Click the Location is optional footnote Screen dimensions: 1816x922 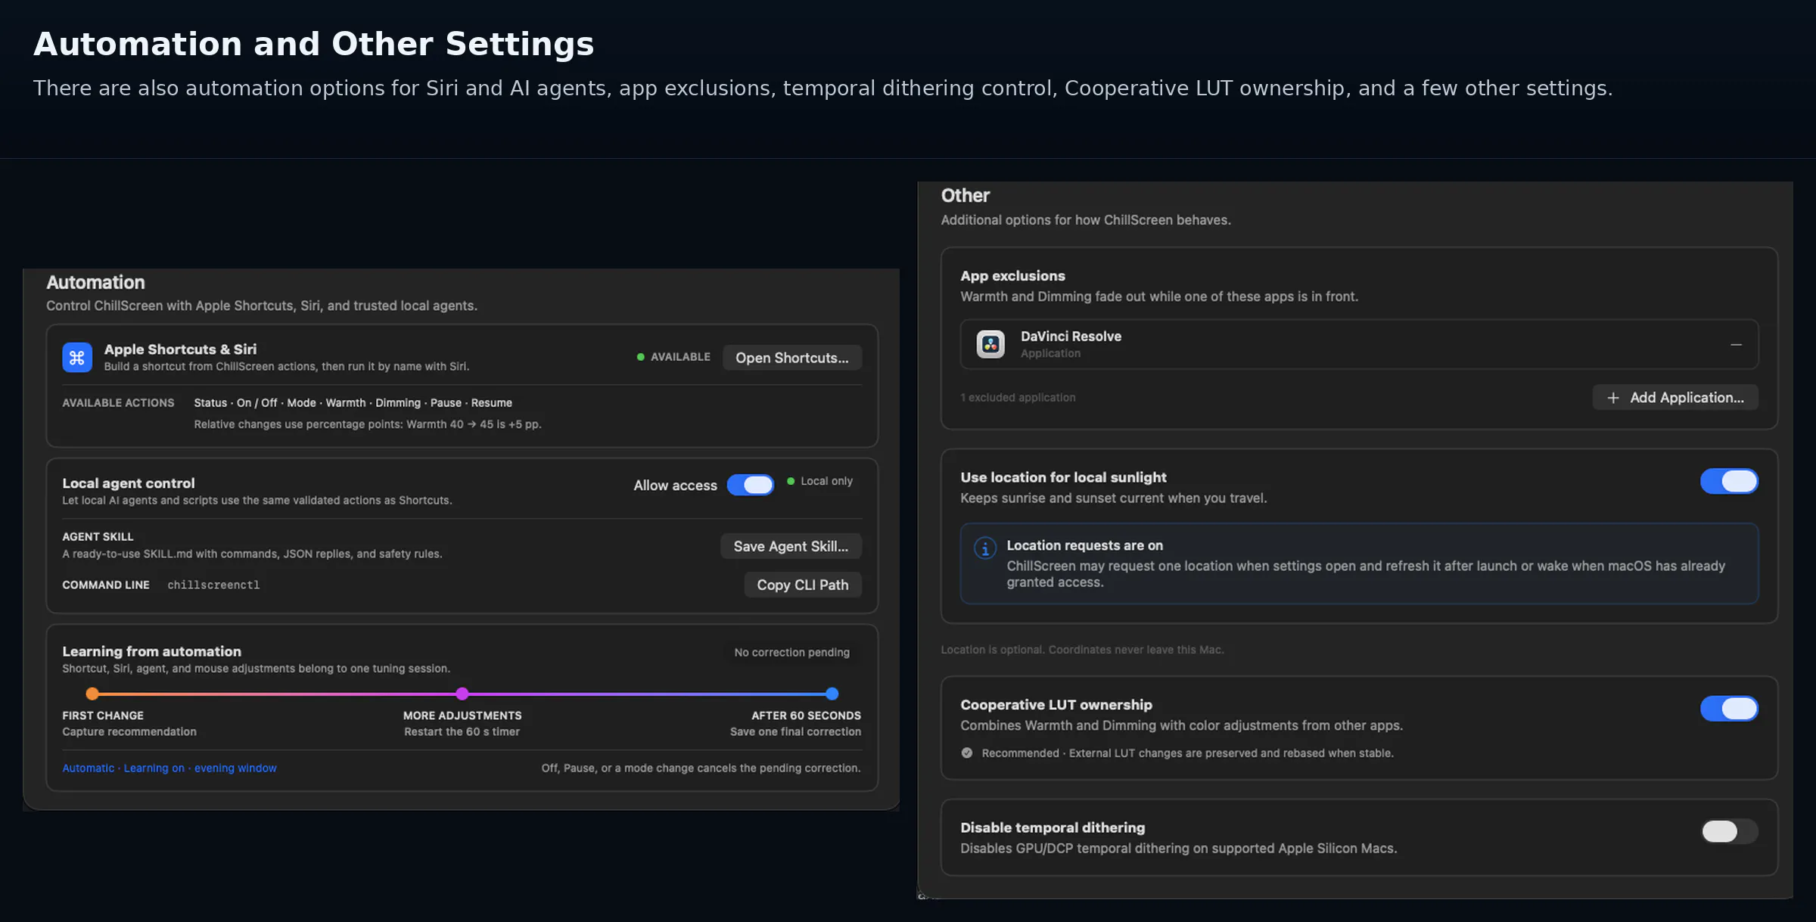coord(1082,650)
